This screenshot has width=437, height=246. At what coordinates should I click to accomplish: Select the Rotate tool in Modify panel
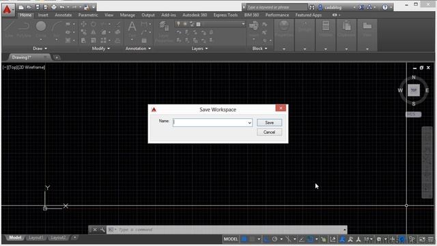tap(94, 25)
